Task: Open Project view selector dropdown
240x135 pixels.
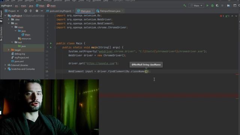Action: click(x=12, y=11)
